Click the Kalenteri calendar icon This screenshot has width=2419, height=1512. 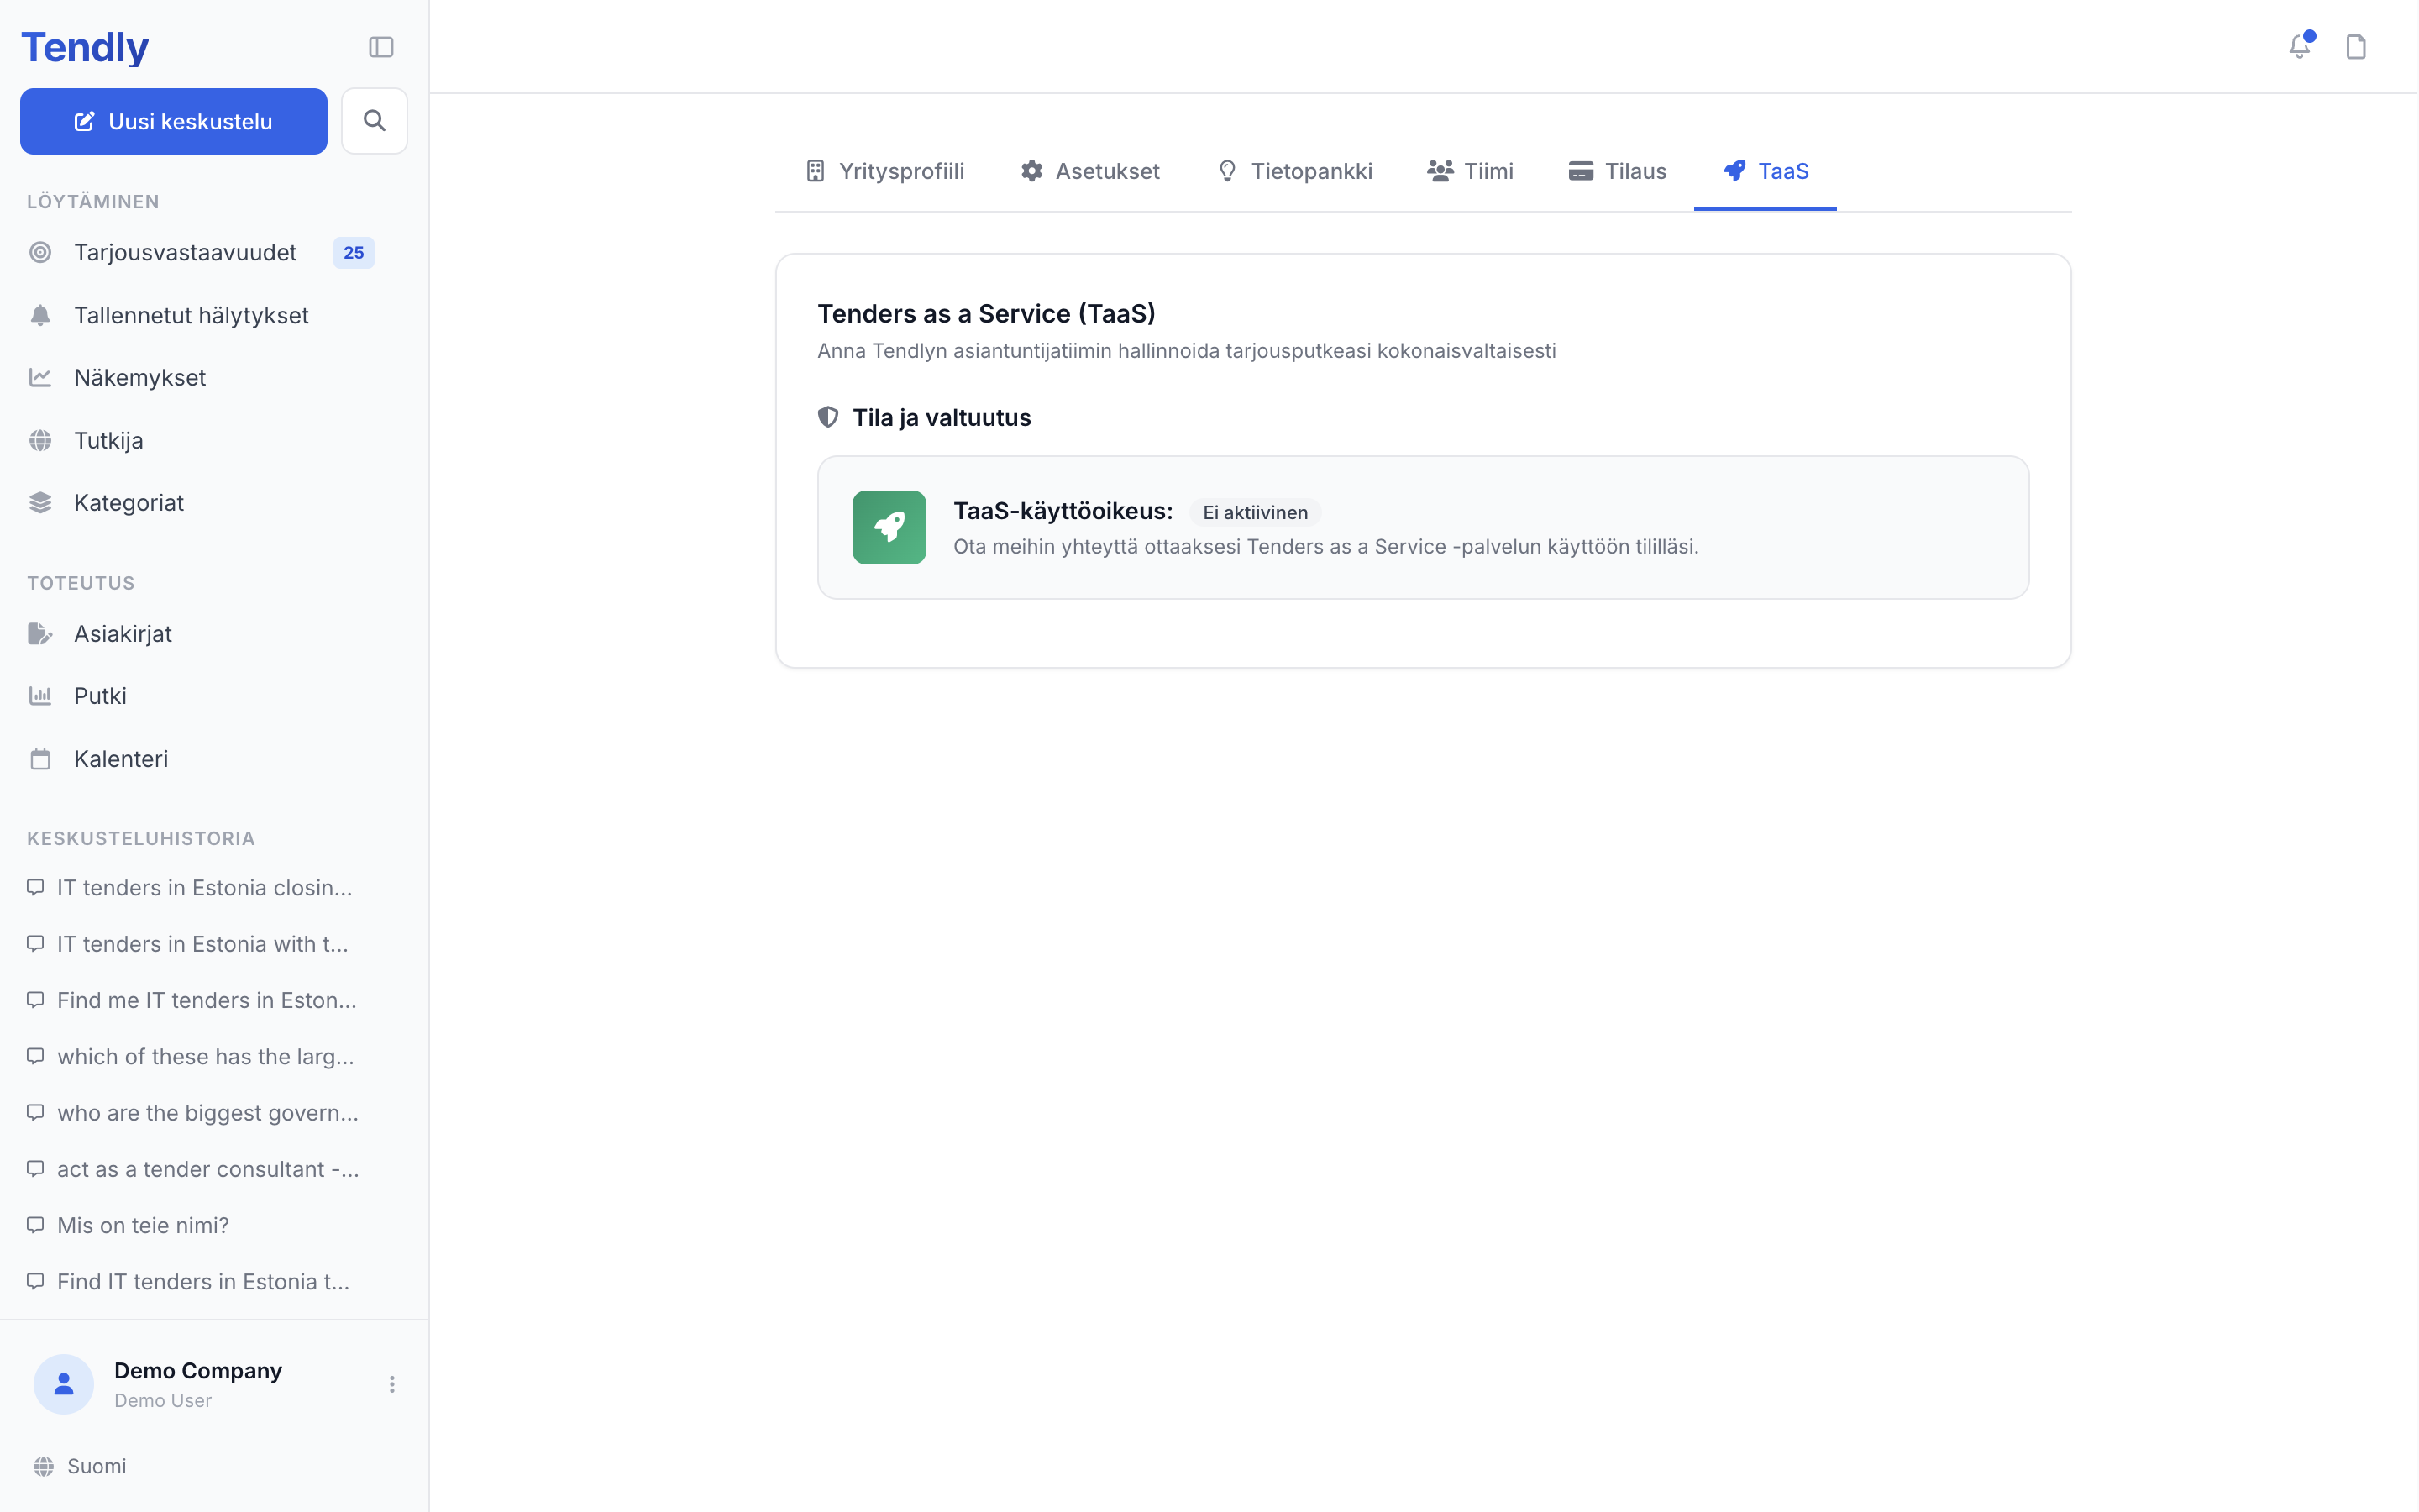(40, 758)
